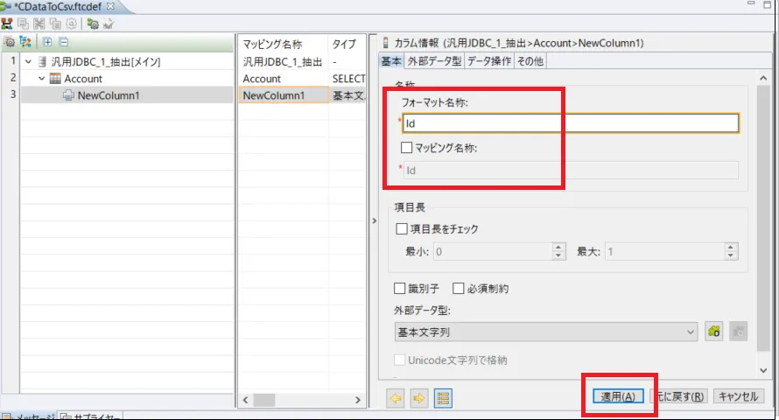Viewport: 779px width, 420px height.
Task: Open the データ操作 tab
Action: (488, 61)
